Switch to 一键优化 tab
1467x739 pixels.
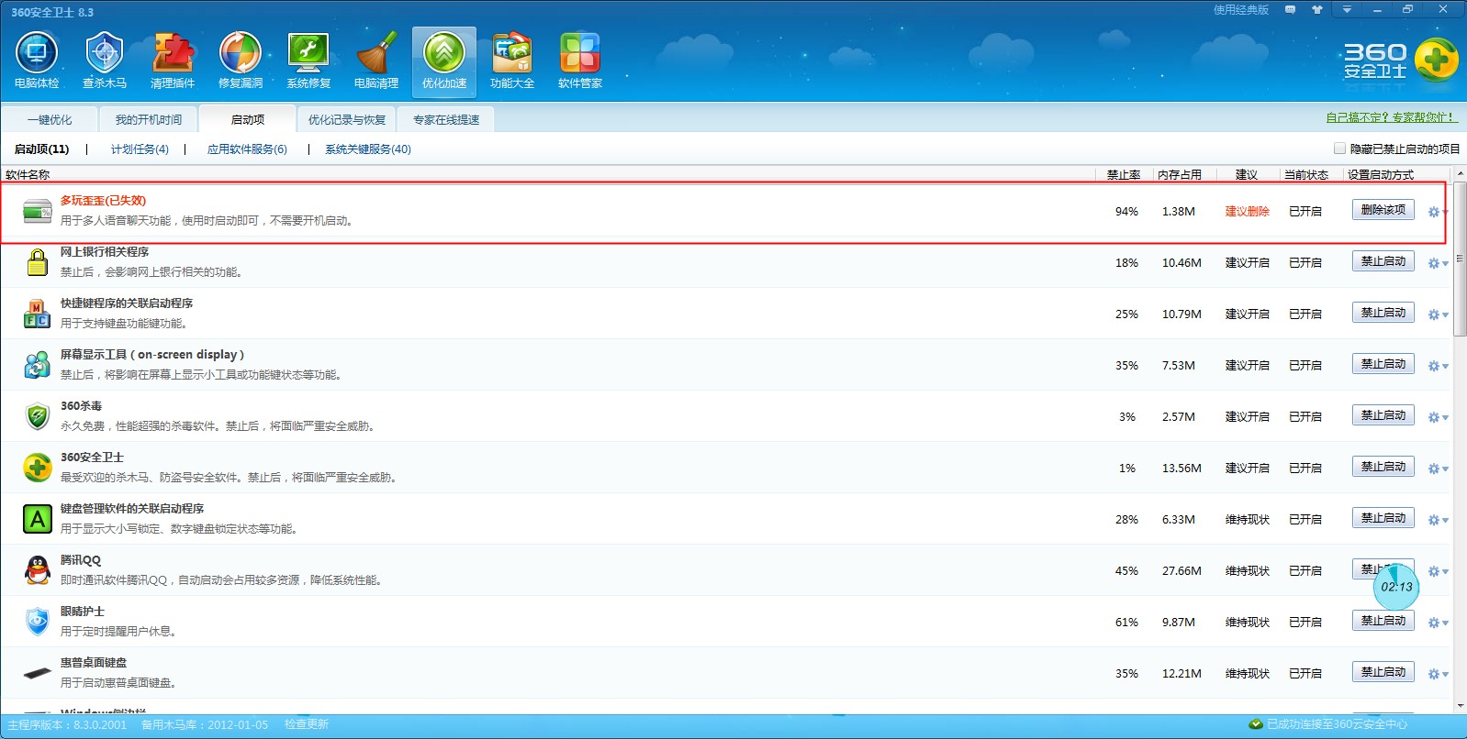50,119
